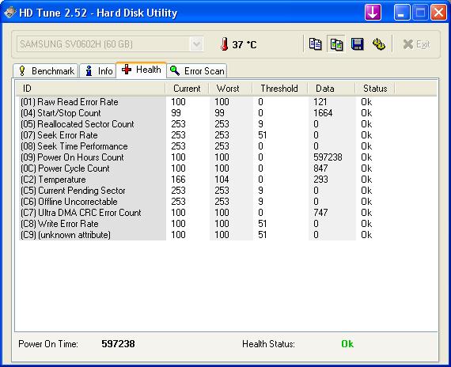Select the Power On Hours Count row
451x367 pixels.
tap(226, 157)
